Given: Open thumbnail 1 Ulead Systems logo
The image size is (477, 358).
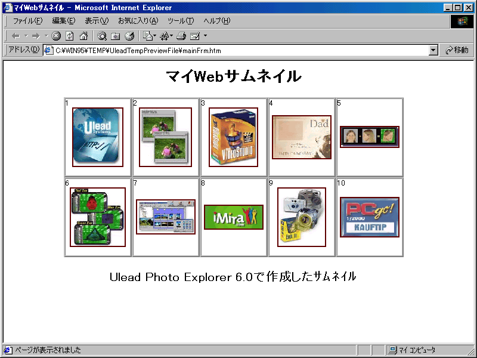Looking at the screenshot, I should click(98, 137).
